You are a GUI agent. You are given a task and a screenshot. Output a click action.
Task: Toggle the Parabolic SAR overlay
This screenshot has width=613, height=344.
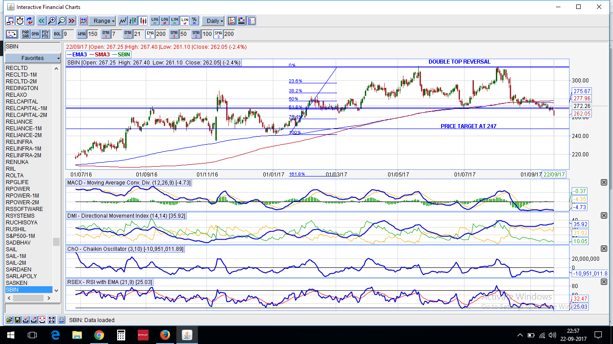tap(26, 34)
